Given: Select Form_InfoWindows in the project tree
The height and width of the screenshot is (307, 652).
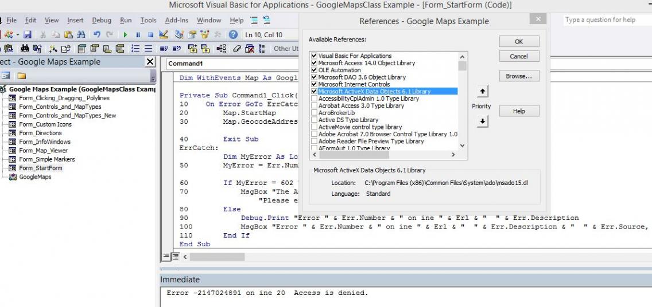Looking at the screenshot, I should click(x=45, y=142).
